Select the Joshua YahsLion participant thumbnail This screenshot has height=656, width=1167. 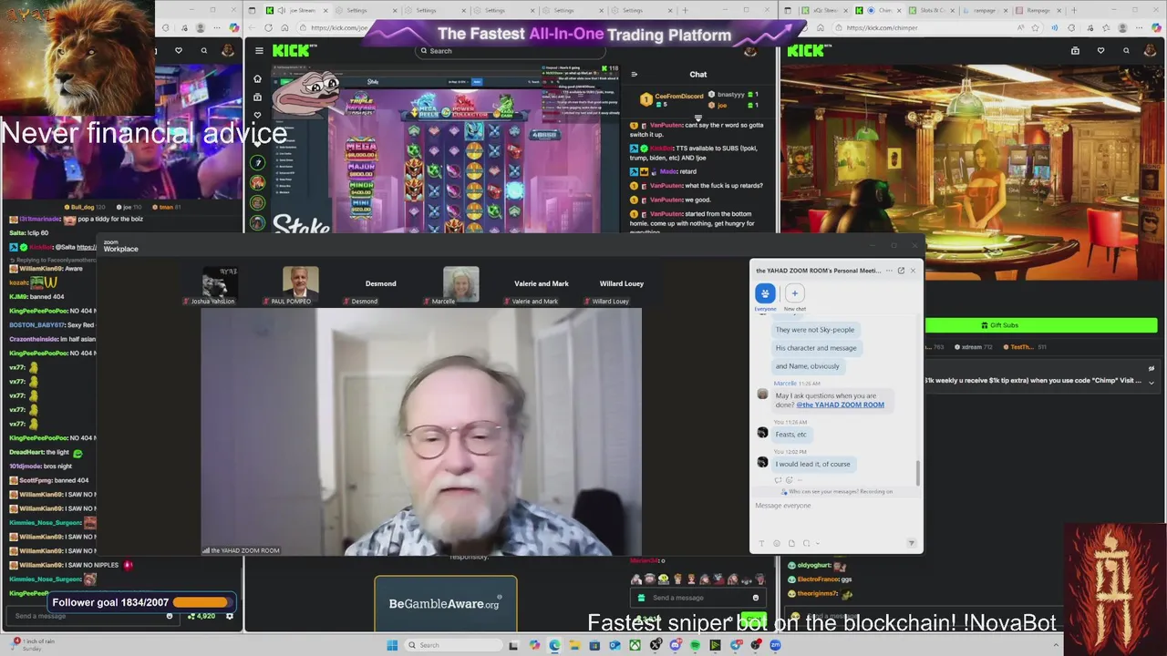click(x=220, y=285)
